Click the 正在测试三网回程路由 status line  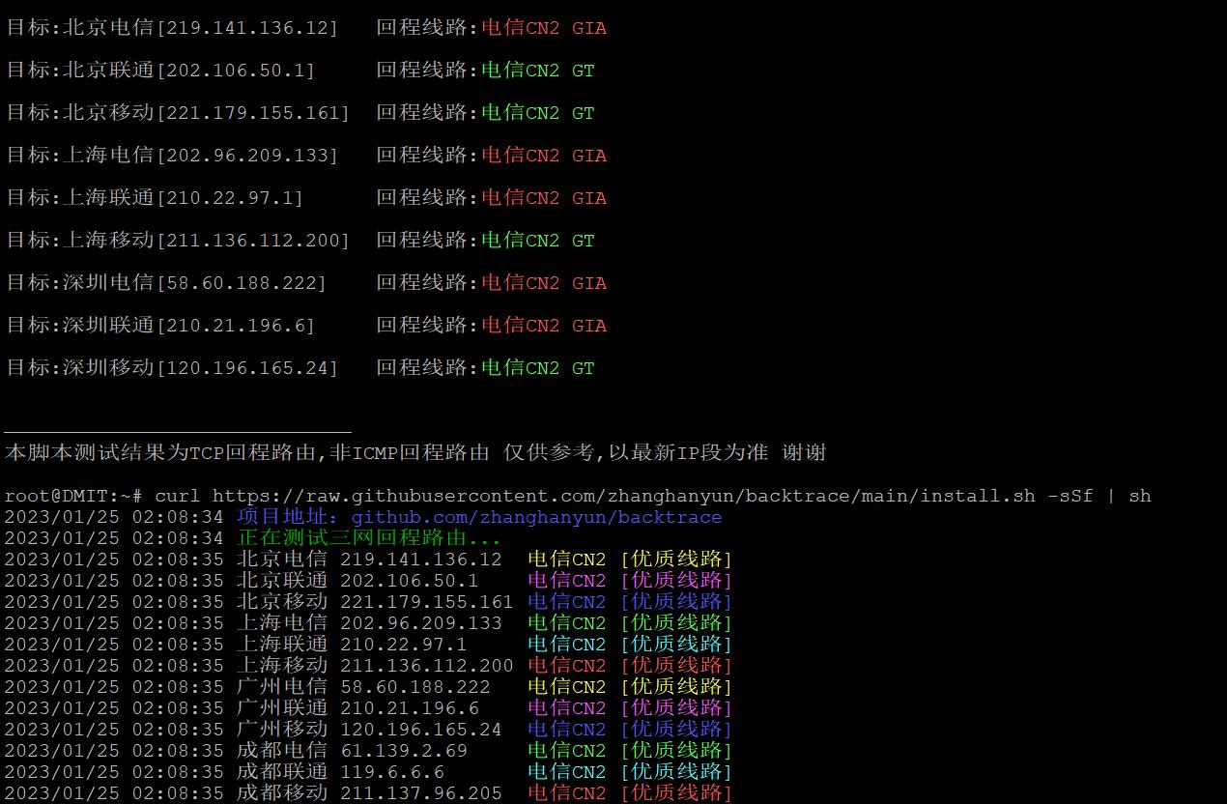tap(369, 538)
